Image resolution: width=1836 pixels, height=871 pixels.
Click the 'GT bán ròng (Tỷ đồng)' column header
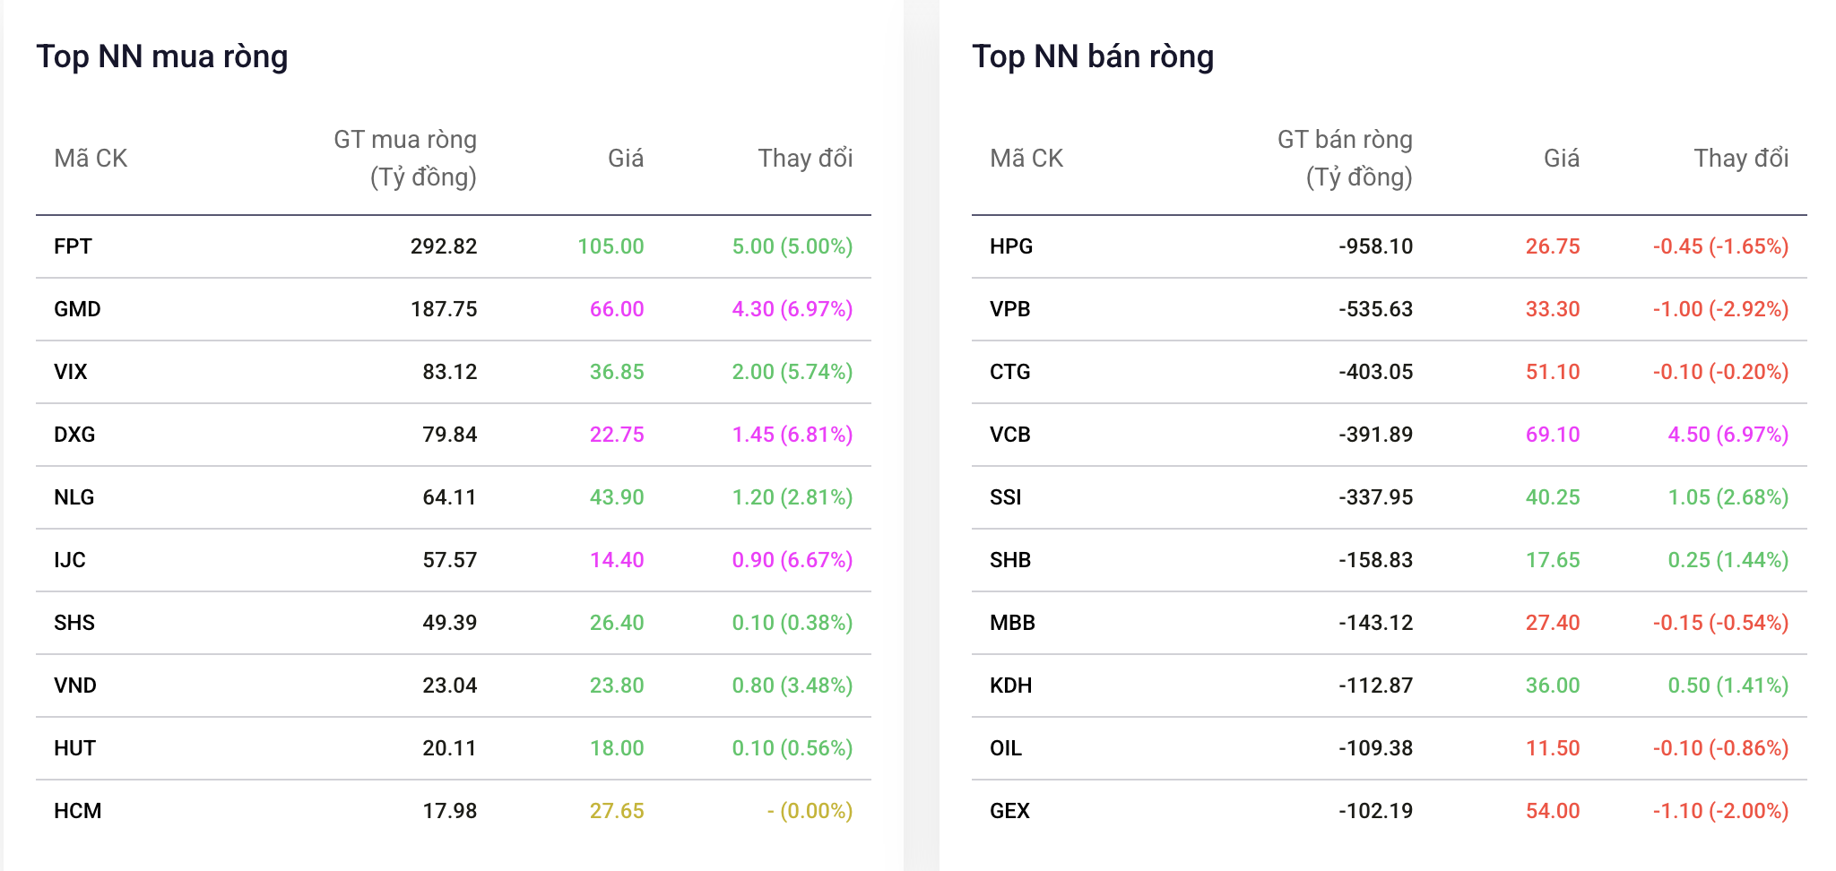coord(1345,159)
